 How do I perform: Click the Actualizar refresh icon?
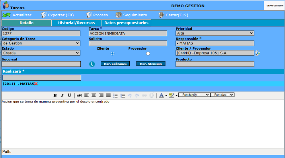pos(6,15)
